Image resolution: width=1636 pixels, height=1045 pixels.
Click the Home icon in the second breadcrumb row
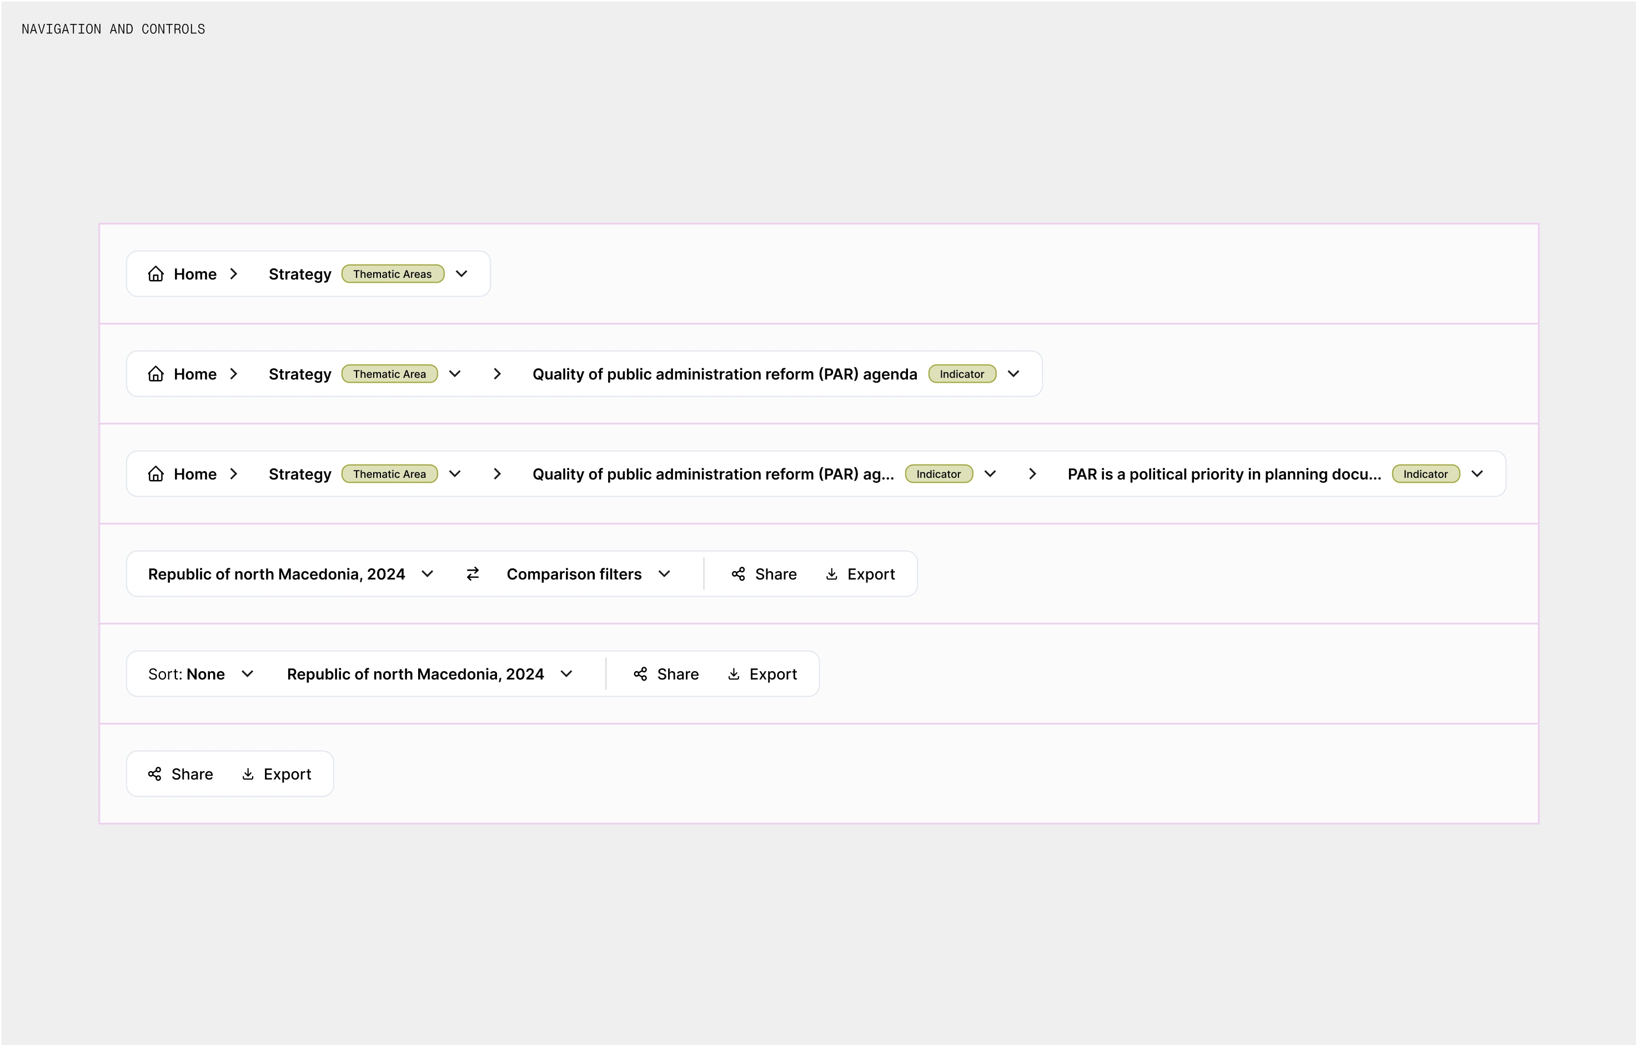[156, 373]
